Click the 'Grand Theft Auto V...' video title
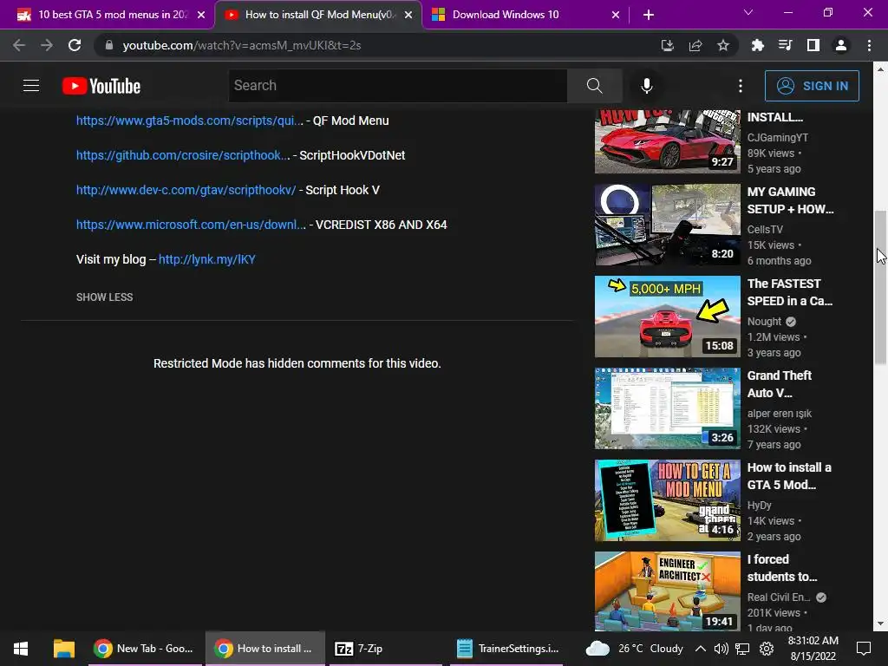The height and width of the screenshot is (666, 888). (780, 384)
